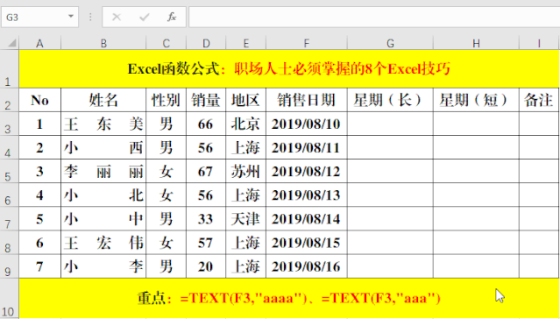
Task: Select the region cell '北京'
Action: 245,124
